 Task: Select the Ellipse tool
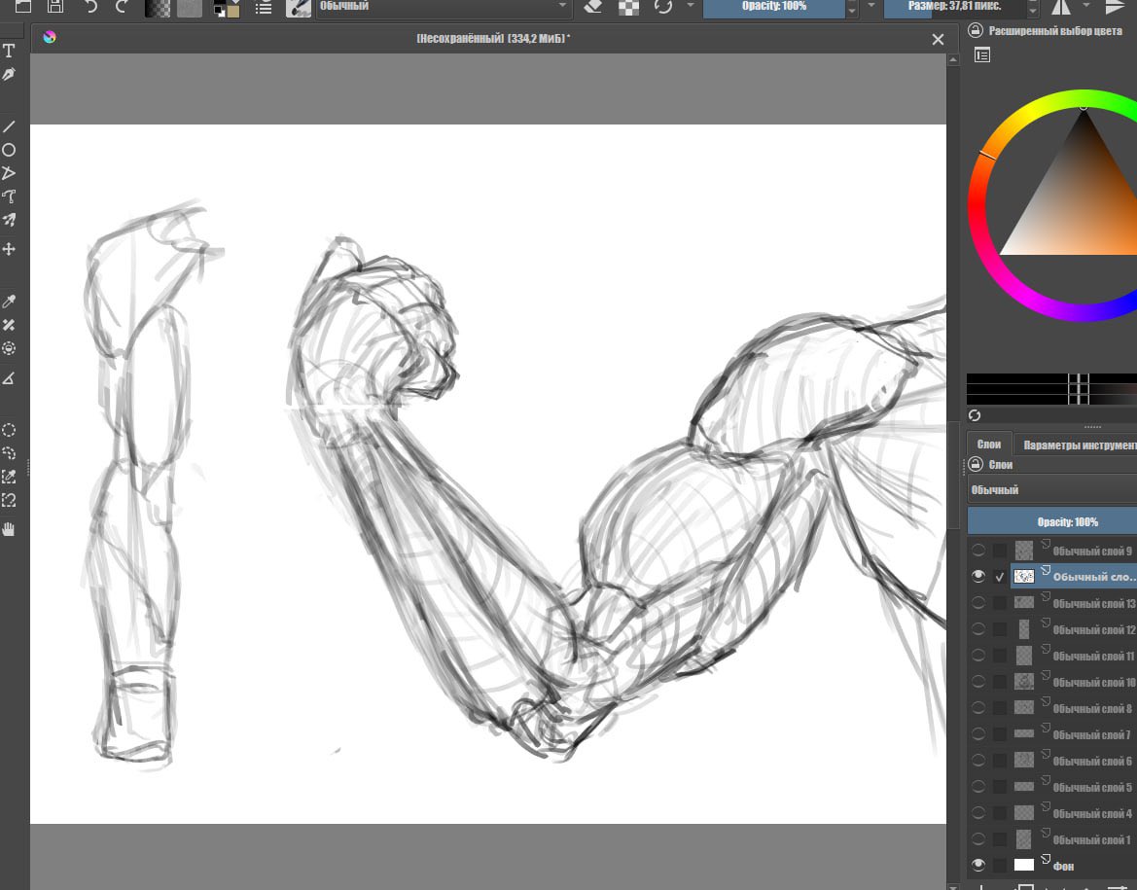tap(9, 150)
